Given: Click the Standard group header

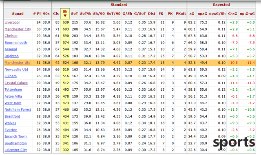Looking at the screenshot, I should click(119, 4).
